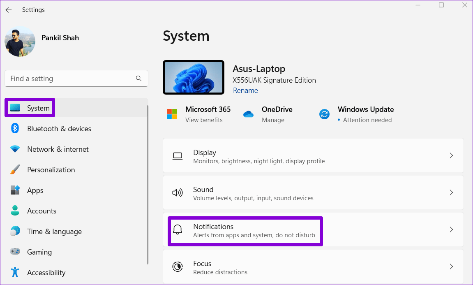The width and height of the screenshot is (473, 285).
Task: Open the Focus settings chevron
Action: [x=451, y=266]
